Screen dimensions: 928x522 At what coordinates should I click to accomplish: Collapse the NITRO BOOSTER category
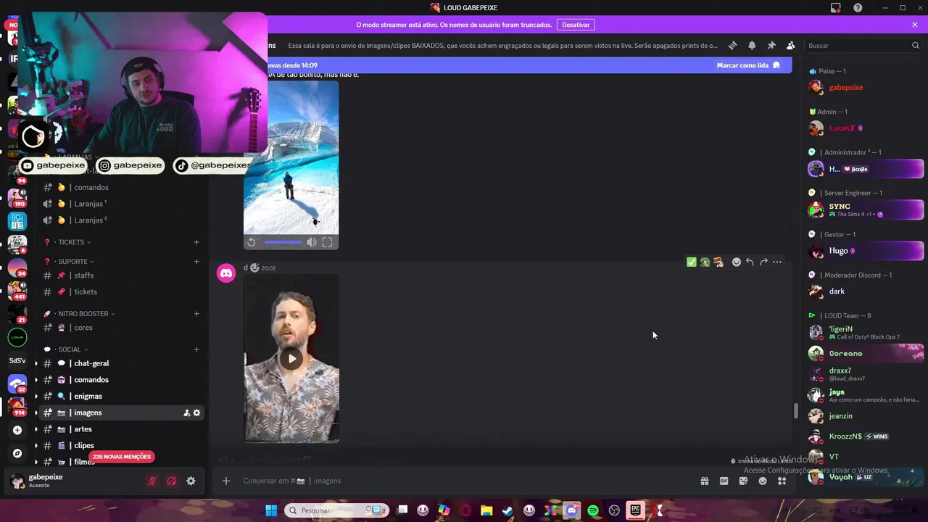click(83, 314)
